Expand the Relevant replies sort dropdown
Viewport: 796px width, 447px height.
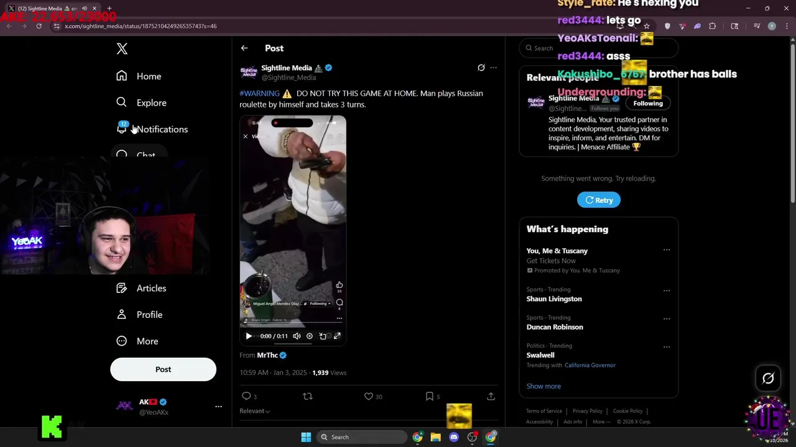[x=254, y=411]
